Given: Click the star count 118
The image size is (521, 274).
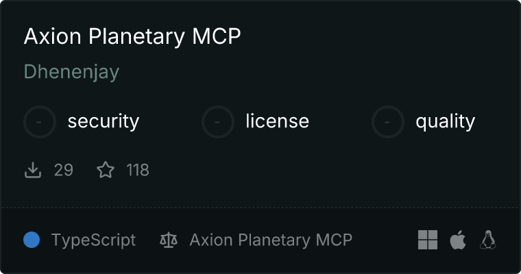Looking at the screenshot, I should tap(138, 170).
